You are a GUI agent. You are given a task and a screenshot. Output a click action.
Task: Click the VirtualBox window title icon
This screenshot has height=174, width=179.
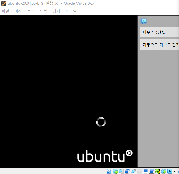(x=4, y=3)
